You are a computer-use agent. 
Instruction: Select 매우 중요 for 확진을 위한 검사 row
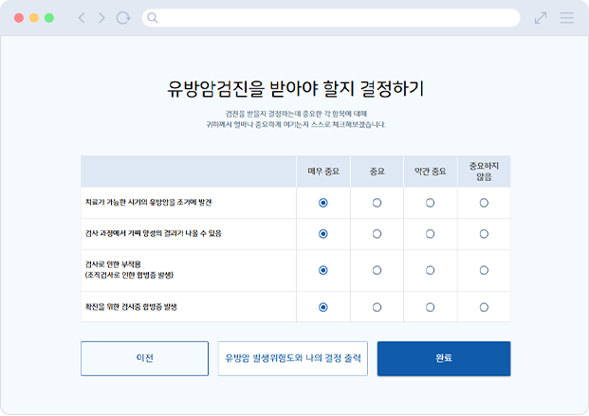[x=323, y=307]
